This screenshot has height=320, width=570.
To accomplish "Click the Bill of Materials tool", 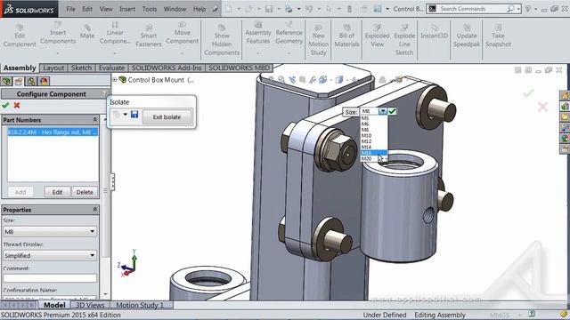I will coord(346,36).
